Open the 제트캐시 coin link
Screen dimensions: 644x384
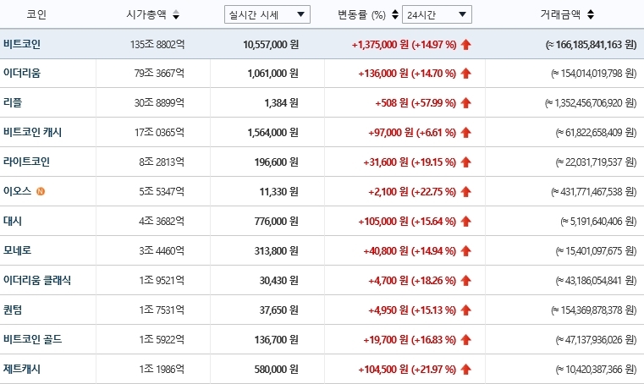(x=22, y=369)
